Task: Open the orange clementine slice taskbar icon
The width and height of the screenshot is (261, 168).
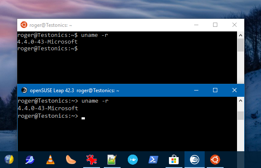Action: click(71, 160)
